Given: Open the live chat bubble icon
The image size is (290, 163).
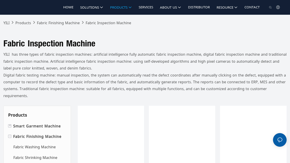Looking at the screenshot, I should tap(279, 140).
